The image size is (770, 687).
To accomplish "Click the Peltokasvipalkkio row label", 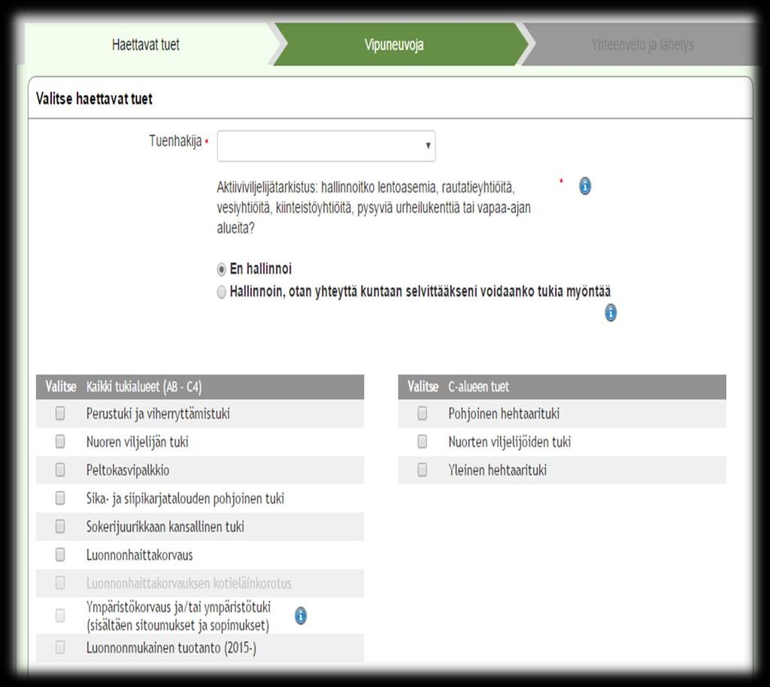I will coord(128,470).
